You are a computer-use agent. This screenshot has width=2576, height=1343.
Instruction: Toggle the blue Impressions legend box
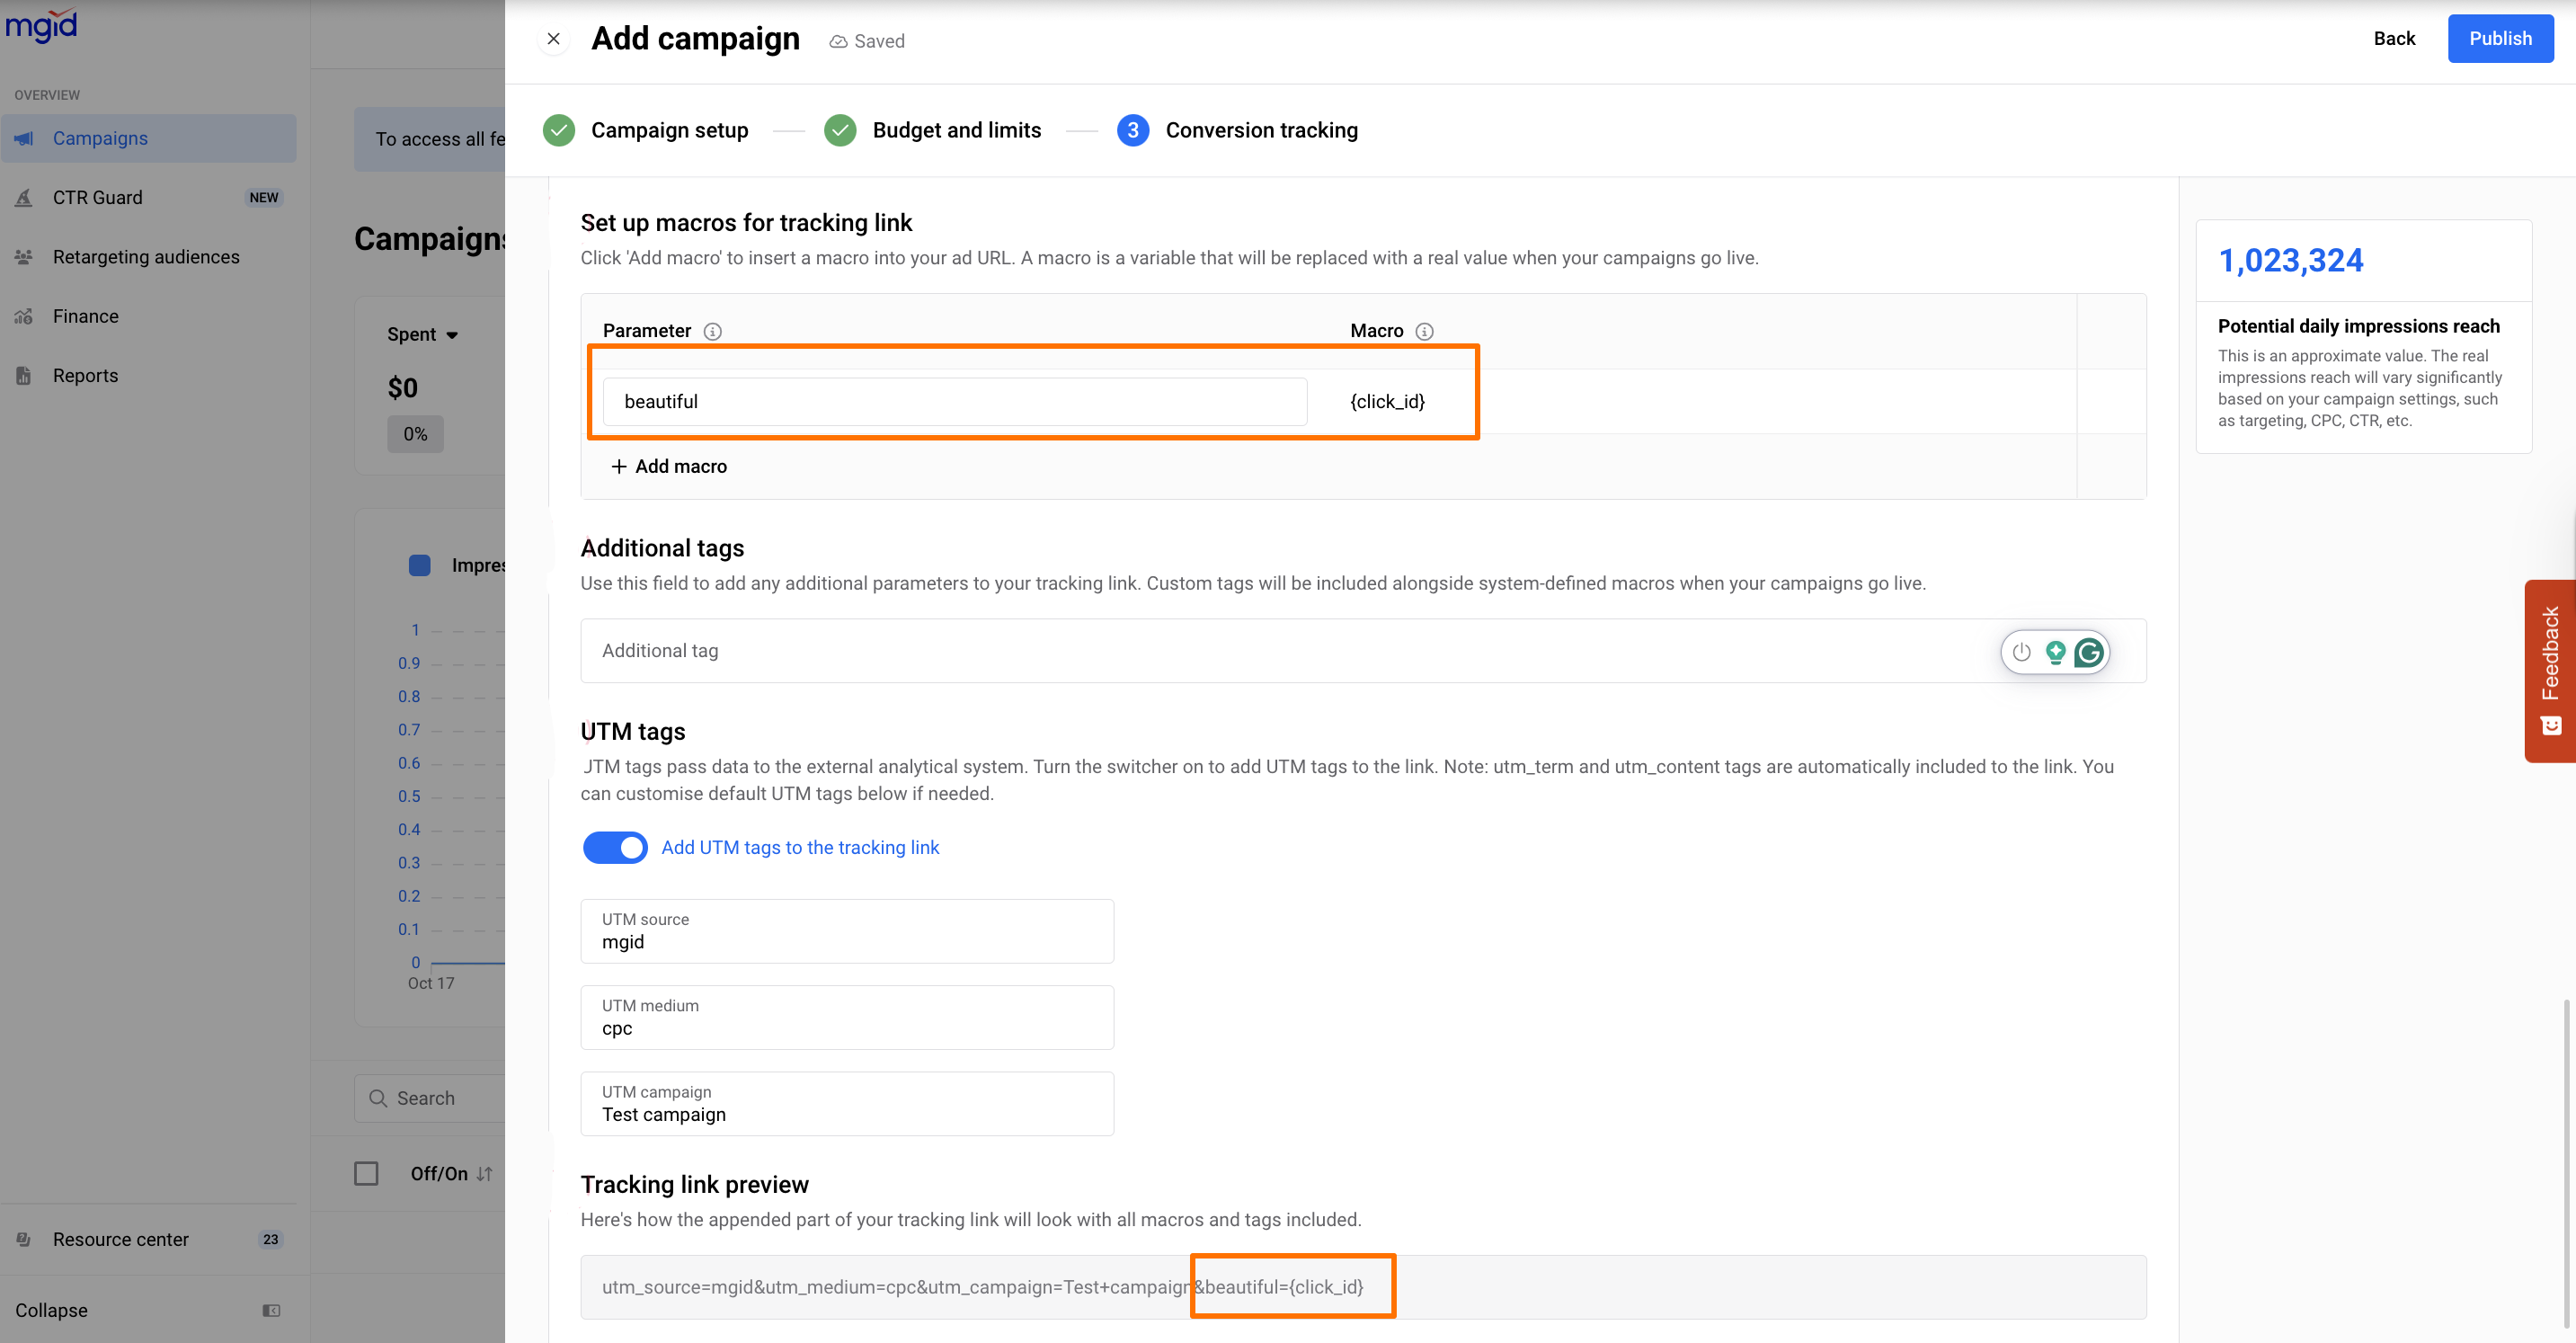point(420,565)
